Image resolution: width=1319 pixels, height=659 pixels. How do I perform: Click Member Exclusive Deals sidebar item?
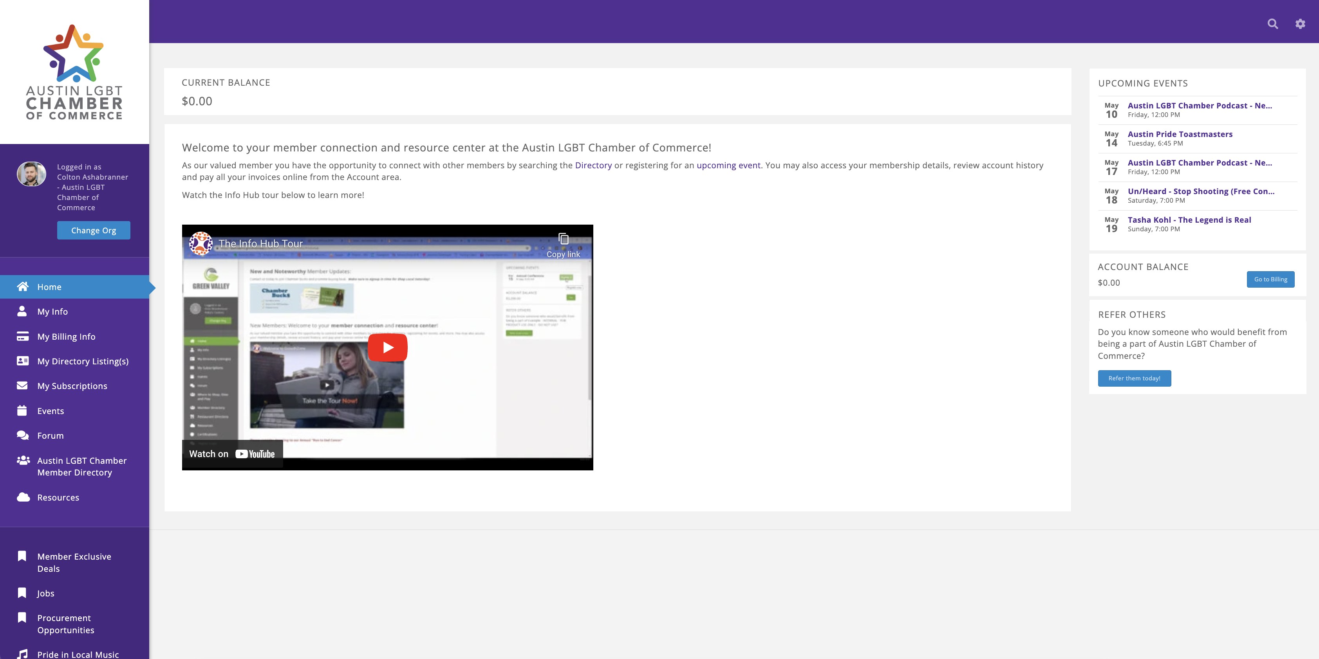click(x=74, y=562)
